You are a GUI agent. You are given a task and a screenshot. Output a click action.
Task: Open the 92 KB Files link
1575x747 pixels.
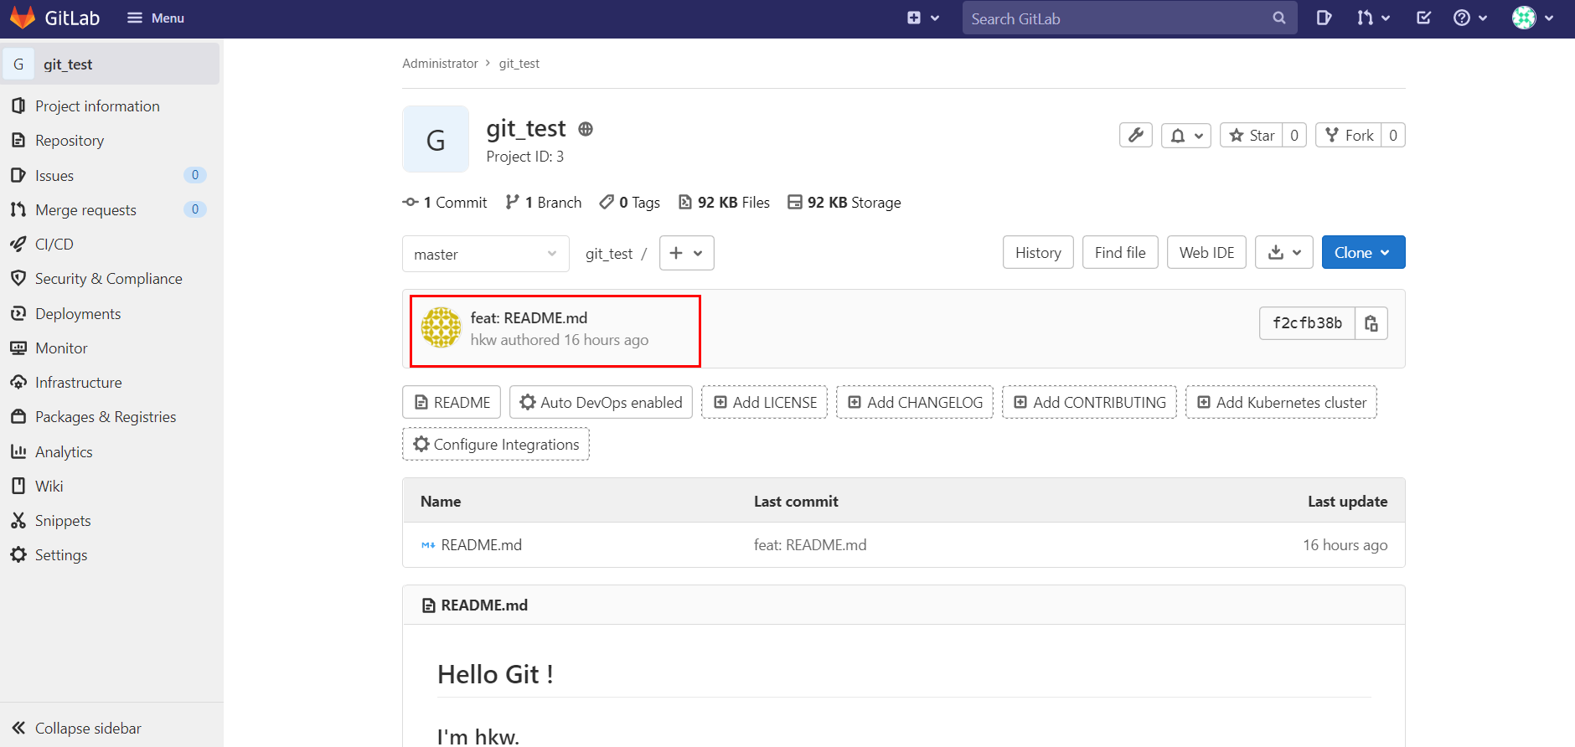pyautogui.click(x=724, y=203)
